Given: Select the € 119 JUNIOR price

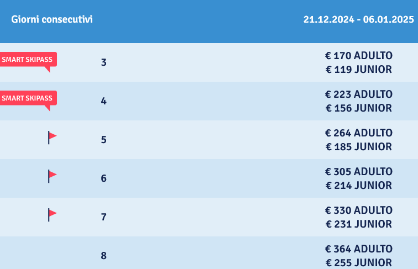Looking at the screenshot, I should point(358,70).
